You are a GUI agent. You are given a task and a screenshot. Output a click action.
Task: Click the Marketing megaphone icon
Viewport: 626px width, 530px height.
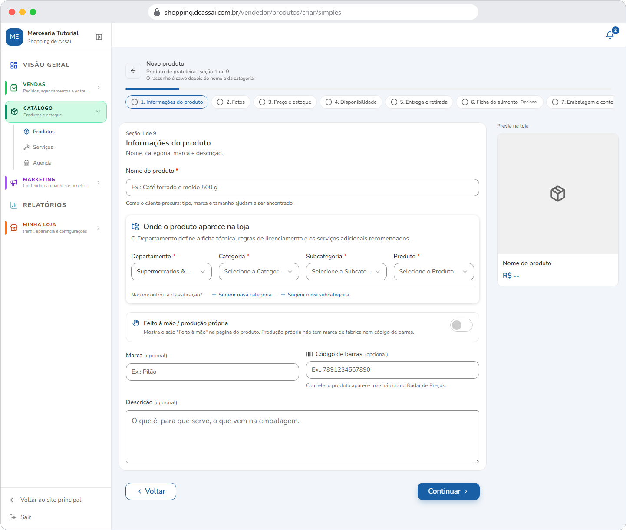(14, 182)
